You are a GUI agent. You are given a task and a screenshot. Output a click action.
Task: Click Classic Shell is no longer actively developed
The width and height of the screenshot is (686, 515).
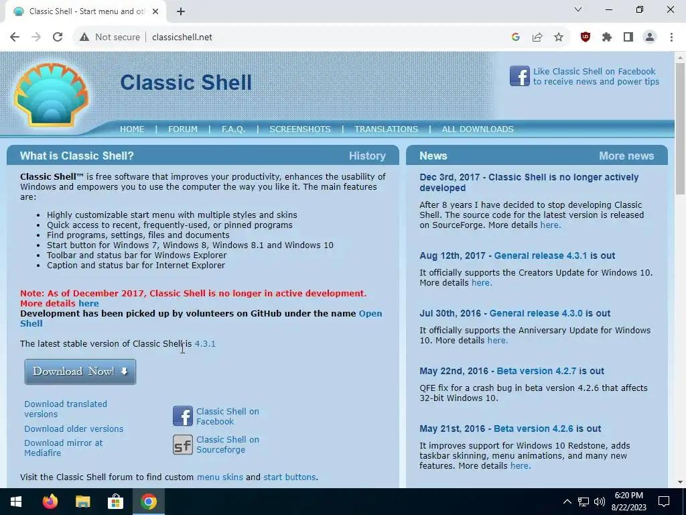[x=529, y=182]
